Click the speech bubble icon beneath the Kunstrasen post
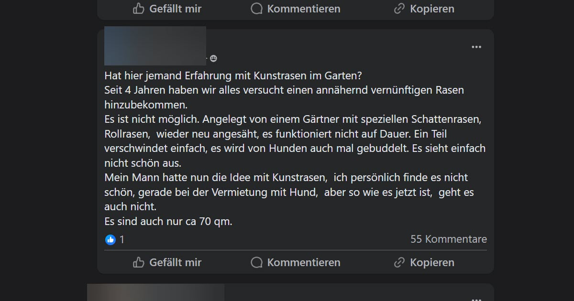The image size is (574, 301). (257, 262)
